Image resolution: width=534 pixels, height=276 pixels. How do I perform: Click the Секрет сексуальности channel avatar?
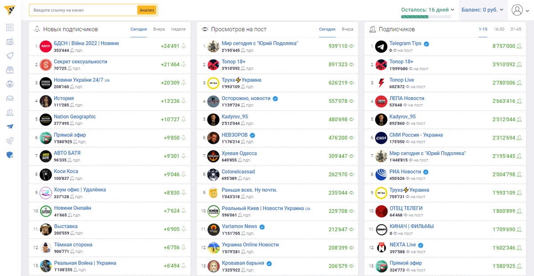pyautogui.click(x=46, y=65)
